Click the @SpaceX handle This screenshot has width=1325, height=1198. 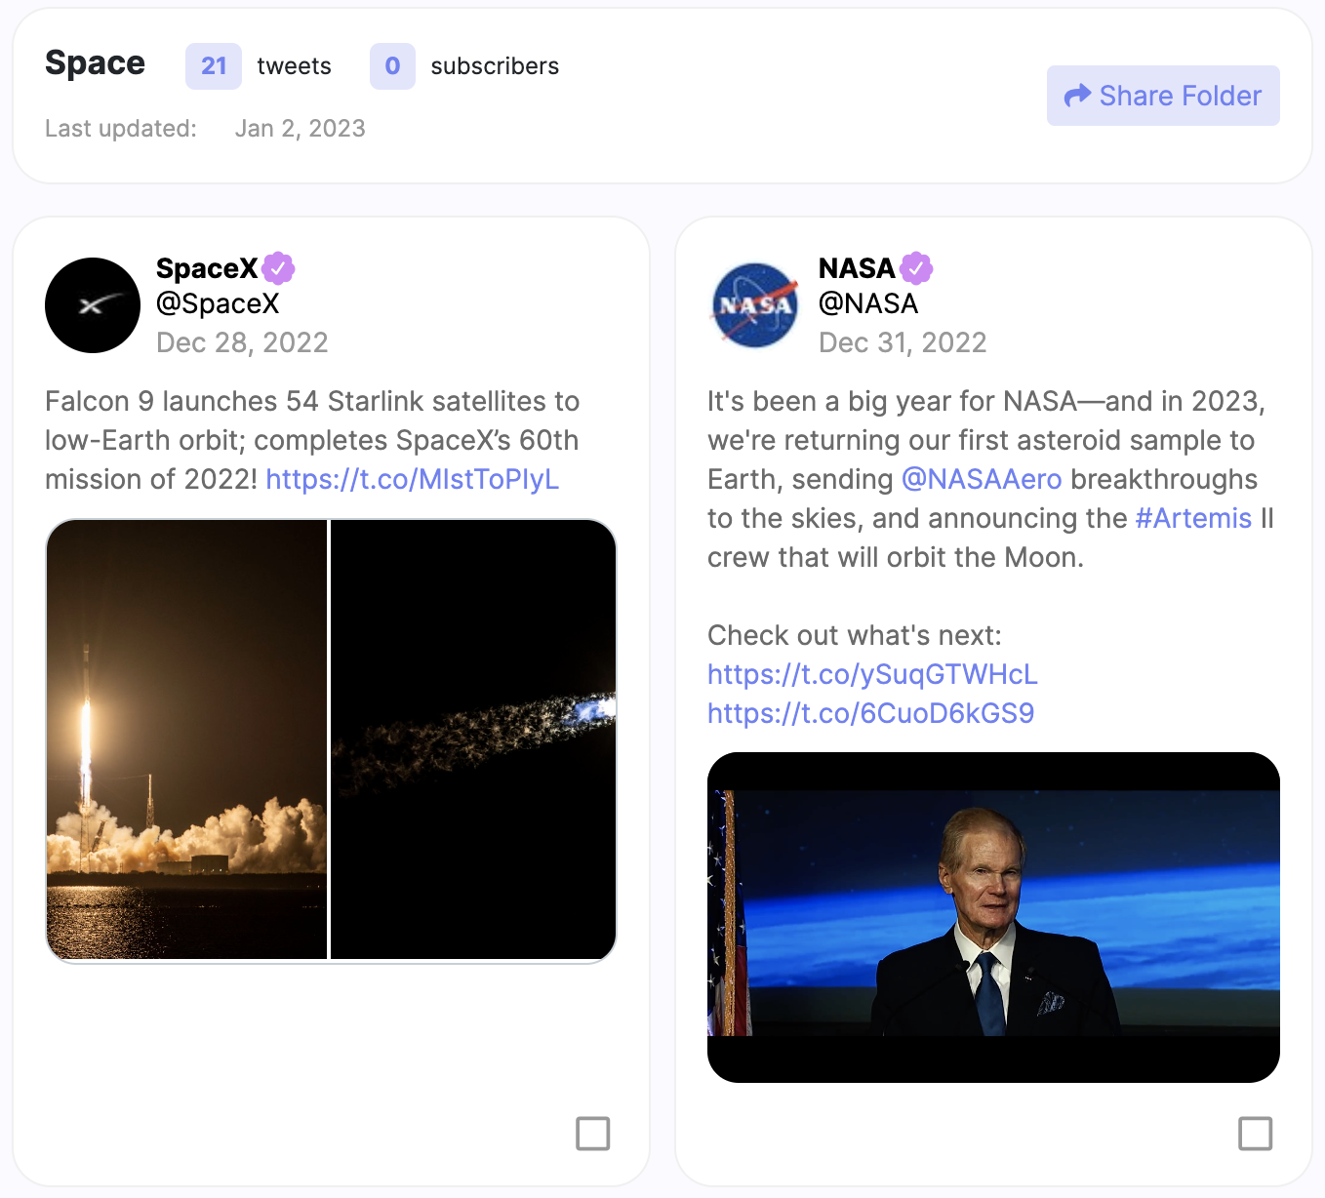[x=218, y=303]
